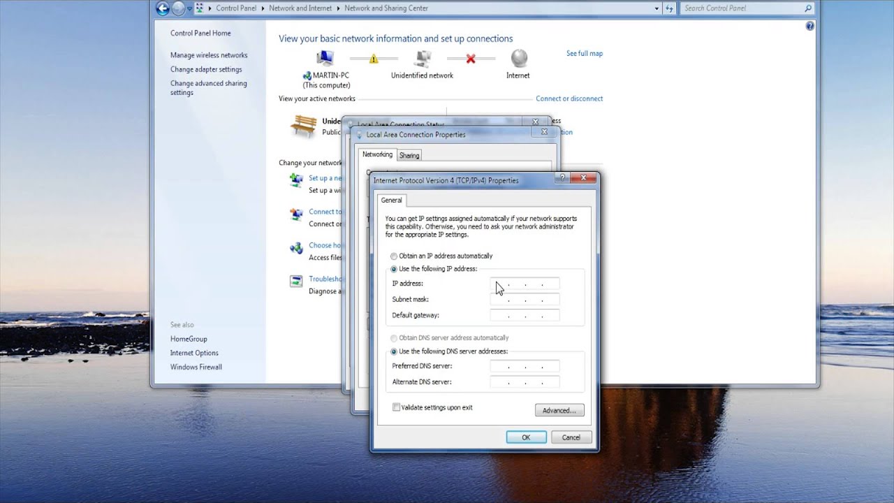894x503 pixels.
Task: Click the Set up a new connection icon
Action: point(297,180)
